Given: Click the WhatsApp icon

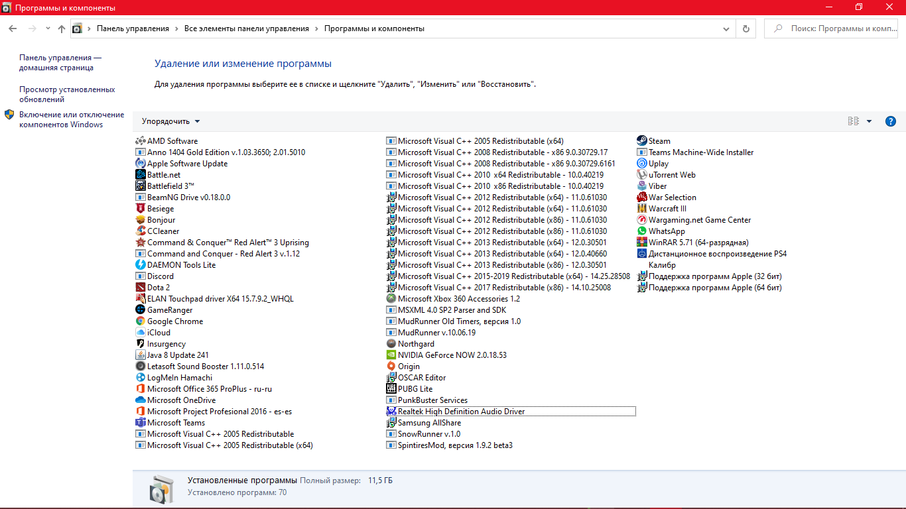Looking at the screenshot, I should 641,231.
